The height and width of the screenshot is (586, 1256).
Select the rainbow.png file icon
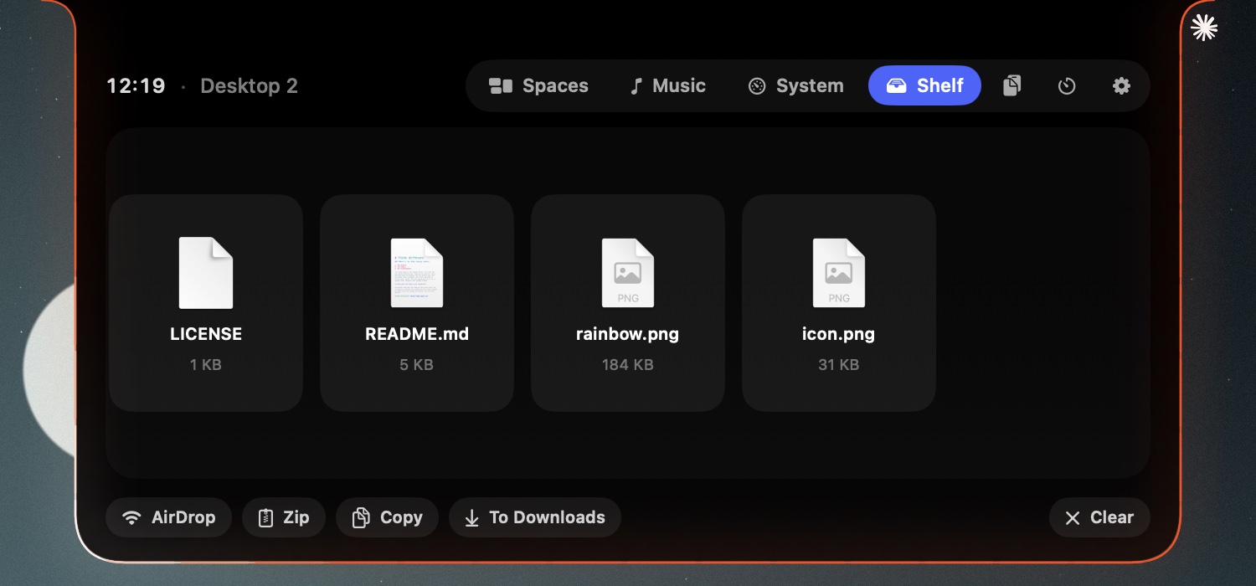point(628,273)
